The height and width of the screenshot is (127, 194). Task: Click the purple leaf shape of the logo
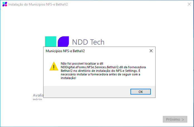[x=63, y=42]
